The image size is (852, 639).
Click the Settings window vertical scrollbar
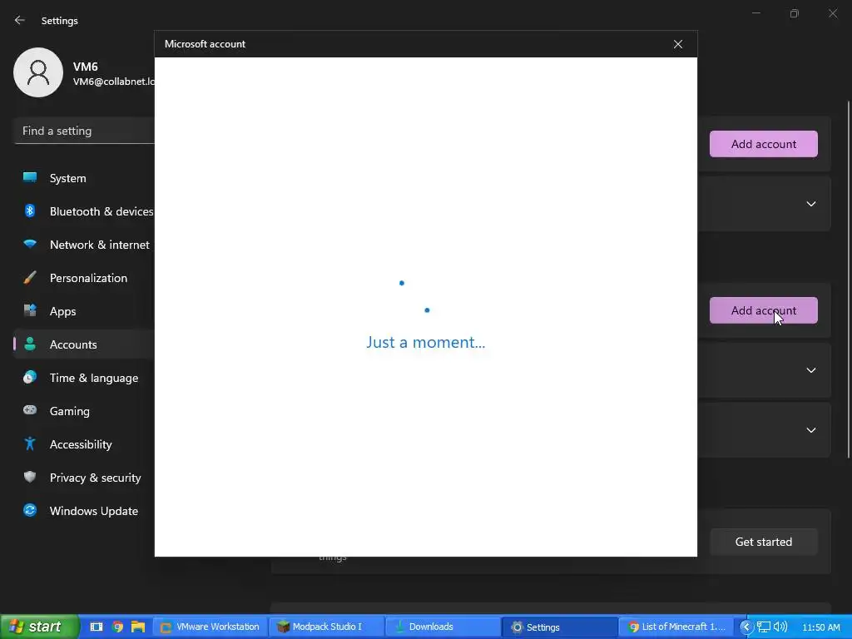(x=848, y=279)
